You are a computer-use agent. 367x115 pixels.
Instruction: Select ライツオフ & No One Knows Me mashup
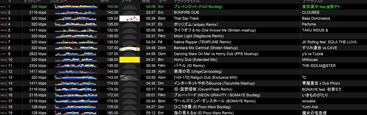click(x=215, y=30)
